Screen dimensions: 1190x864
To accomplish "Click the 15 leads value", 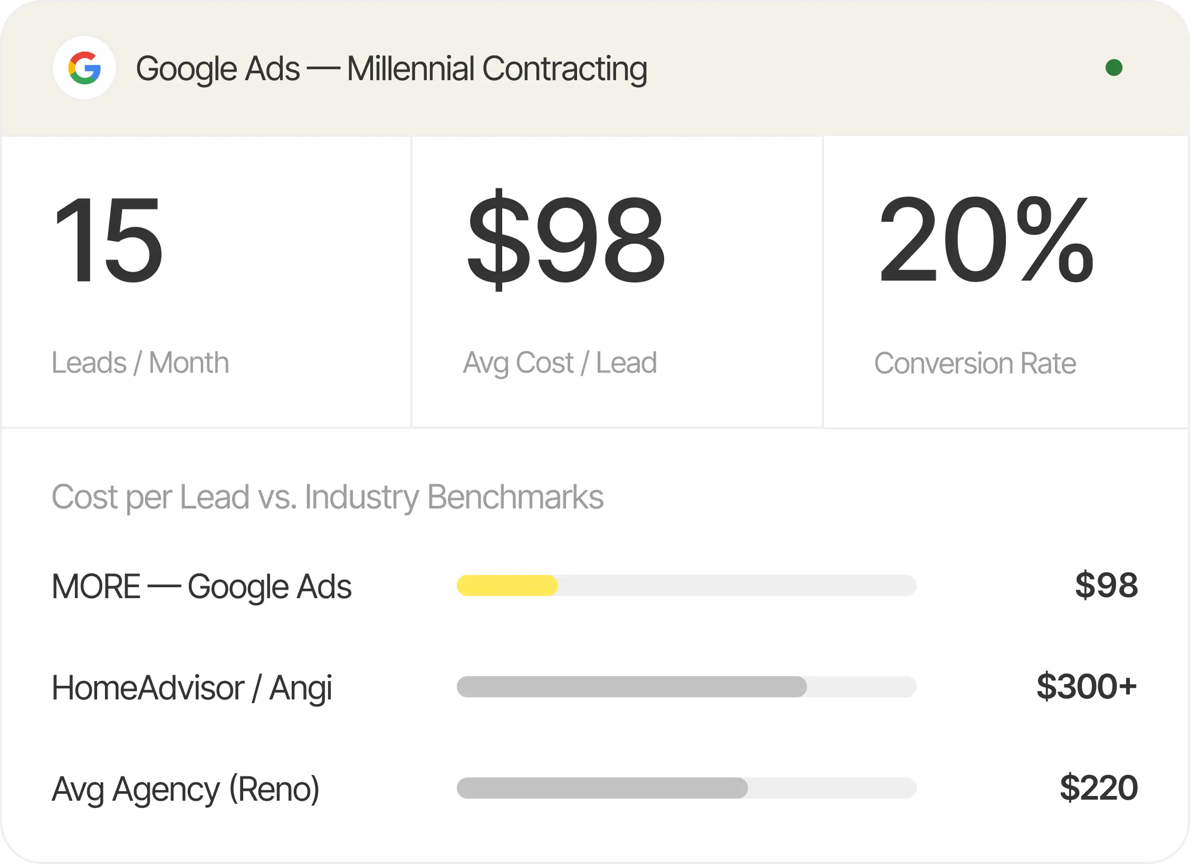I will point(109,240).
